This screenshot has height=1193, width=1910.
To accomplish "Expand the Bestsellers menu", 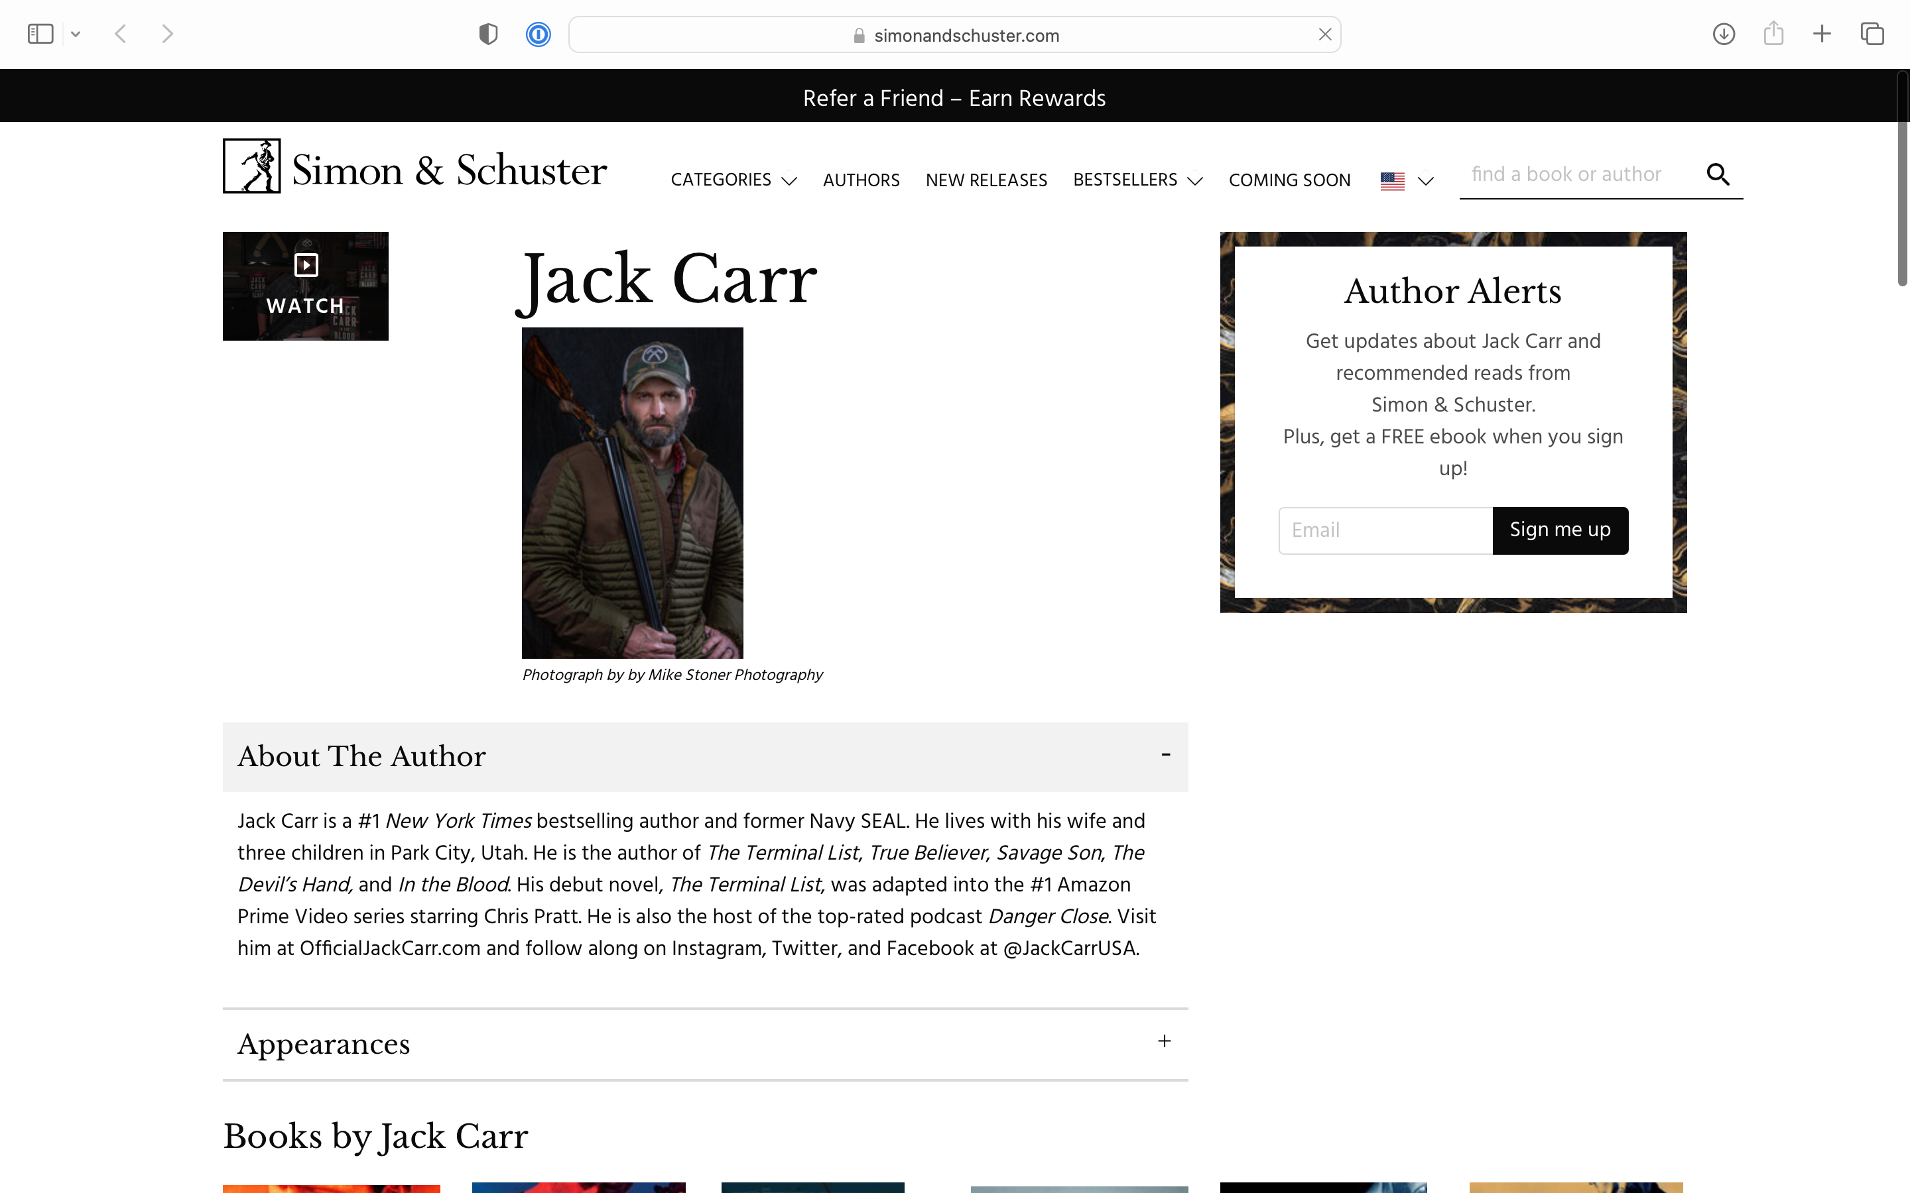I will click(1137, 180).
